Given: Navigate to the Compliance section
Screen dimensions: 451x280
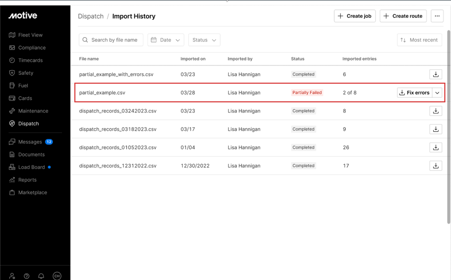Looking at the screenshot, I should tap(32, 48).
